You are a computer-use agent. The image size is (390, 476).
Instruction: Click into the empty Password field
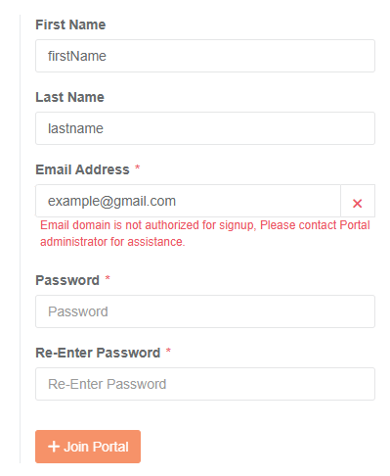(x=205, y=311)
